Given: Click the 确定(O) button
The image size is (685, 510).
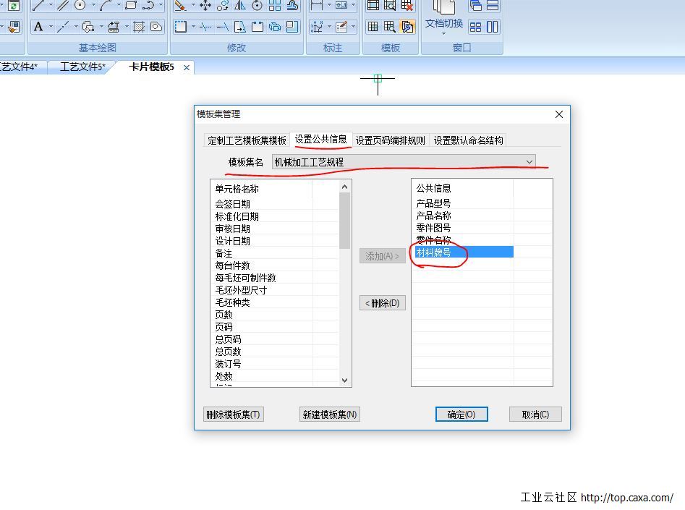Looking at the screenshot, I should pyautogui.click(x=461, y=415).
